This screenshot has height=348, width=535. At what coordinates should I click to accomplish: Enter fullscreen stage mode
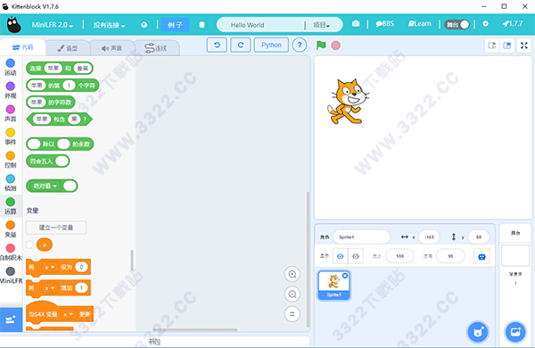(x=524, y=46)
